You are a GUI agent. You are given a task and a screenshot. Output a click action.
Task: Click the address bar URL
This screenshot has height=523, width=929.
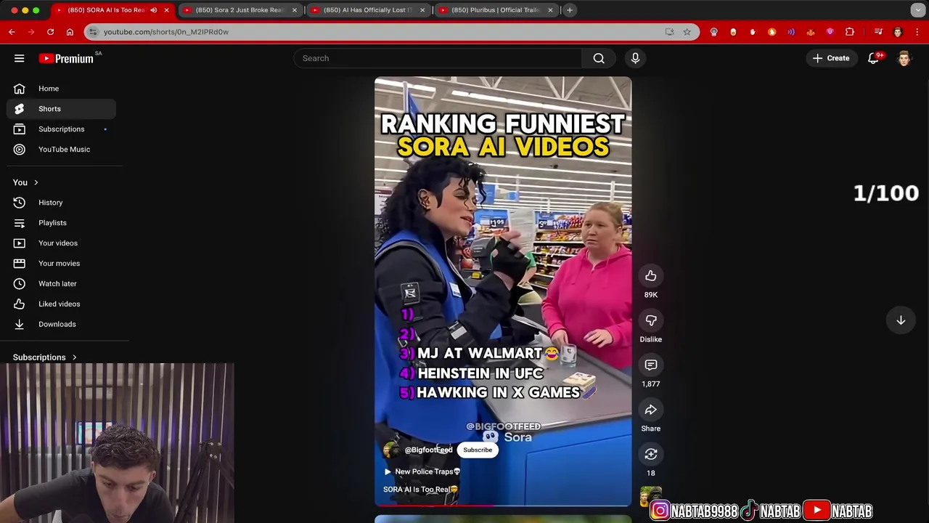click(x=166, y=32)
